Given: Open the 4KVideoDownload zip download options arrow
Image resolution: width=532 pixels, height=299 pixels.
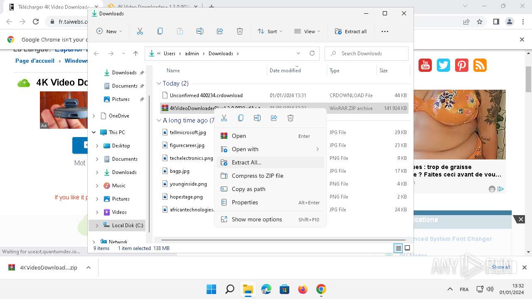Looking at the screenshot, I should point(89,267).
